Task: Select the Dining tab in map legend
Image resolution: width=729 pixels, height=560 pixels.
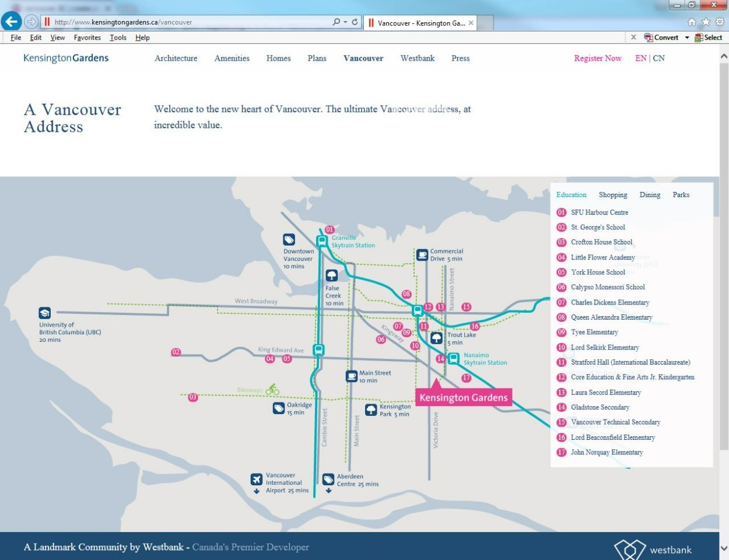Action: (x=650, y=195)
